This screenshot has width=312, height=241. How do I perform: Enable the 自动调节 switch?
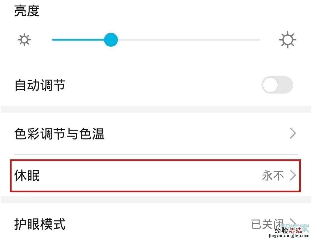(x=277, y=85)
